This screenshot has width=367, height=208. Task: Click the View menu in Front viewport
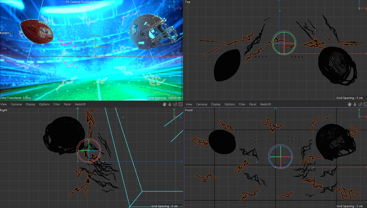pos(189,104)
